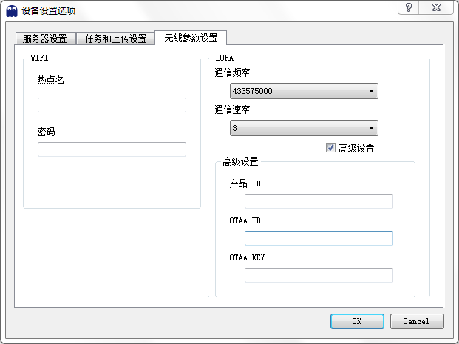Open the 通信频率 dropdown arrow
459x344 pixels.
[x=371, y=91]
